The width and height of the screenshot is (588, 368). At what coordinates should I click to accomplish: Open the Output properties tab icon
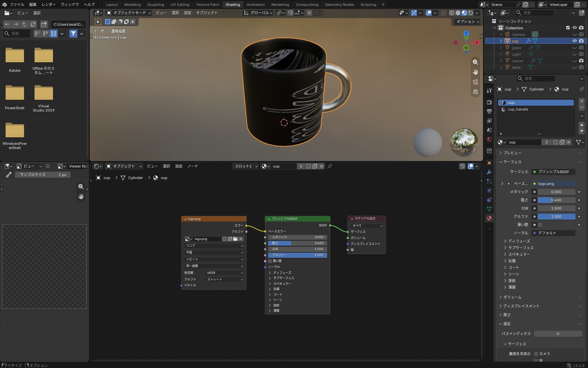pyautogui.click(x=489, y=111)
